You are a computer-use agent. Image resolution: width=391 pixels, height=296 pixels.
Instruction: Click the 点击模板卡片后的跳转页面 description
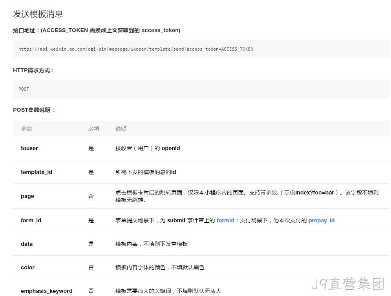(247, 196)
